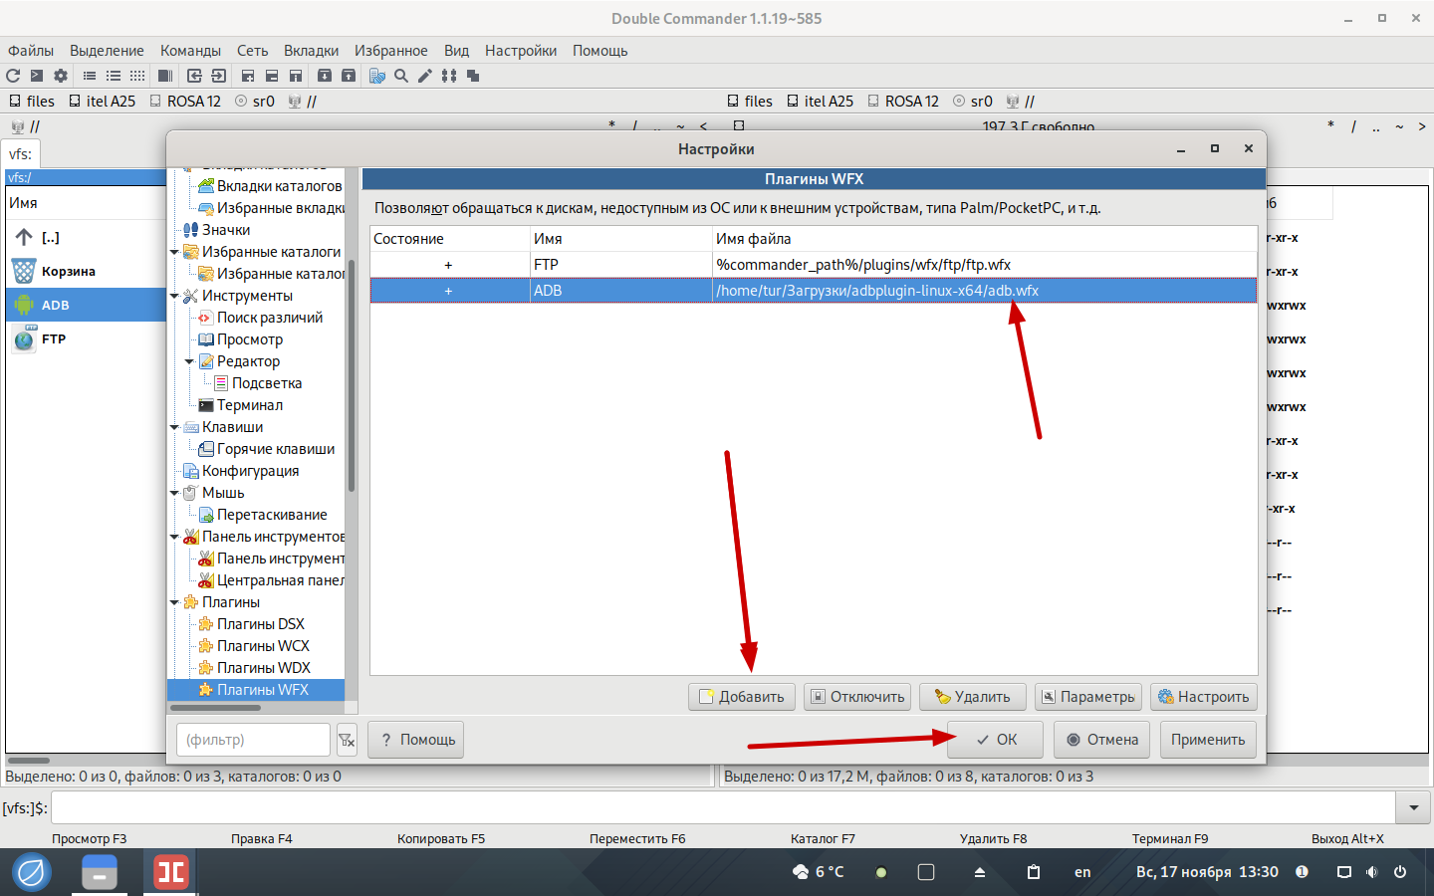Viewport: 1434px width, 896px height.
Task: Open the Помощь menu in menu bar
Action: (x=599, y=51)
